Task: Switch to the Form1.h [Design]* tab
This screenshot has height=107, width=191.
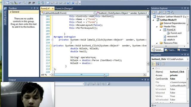Action: tap(64, 9)
